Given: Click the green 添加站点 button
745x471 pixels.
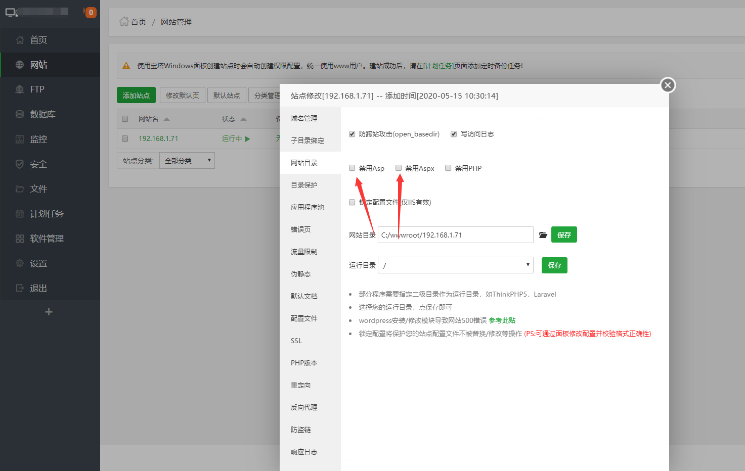Looking at the screenshot, I should (x=136, y=96).
